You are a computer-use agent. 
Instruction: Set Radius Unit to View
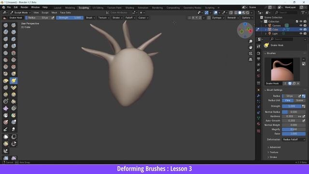tap(288, 101)
